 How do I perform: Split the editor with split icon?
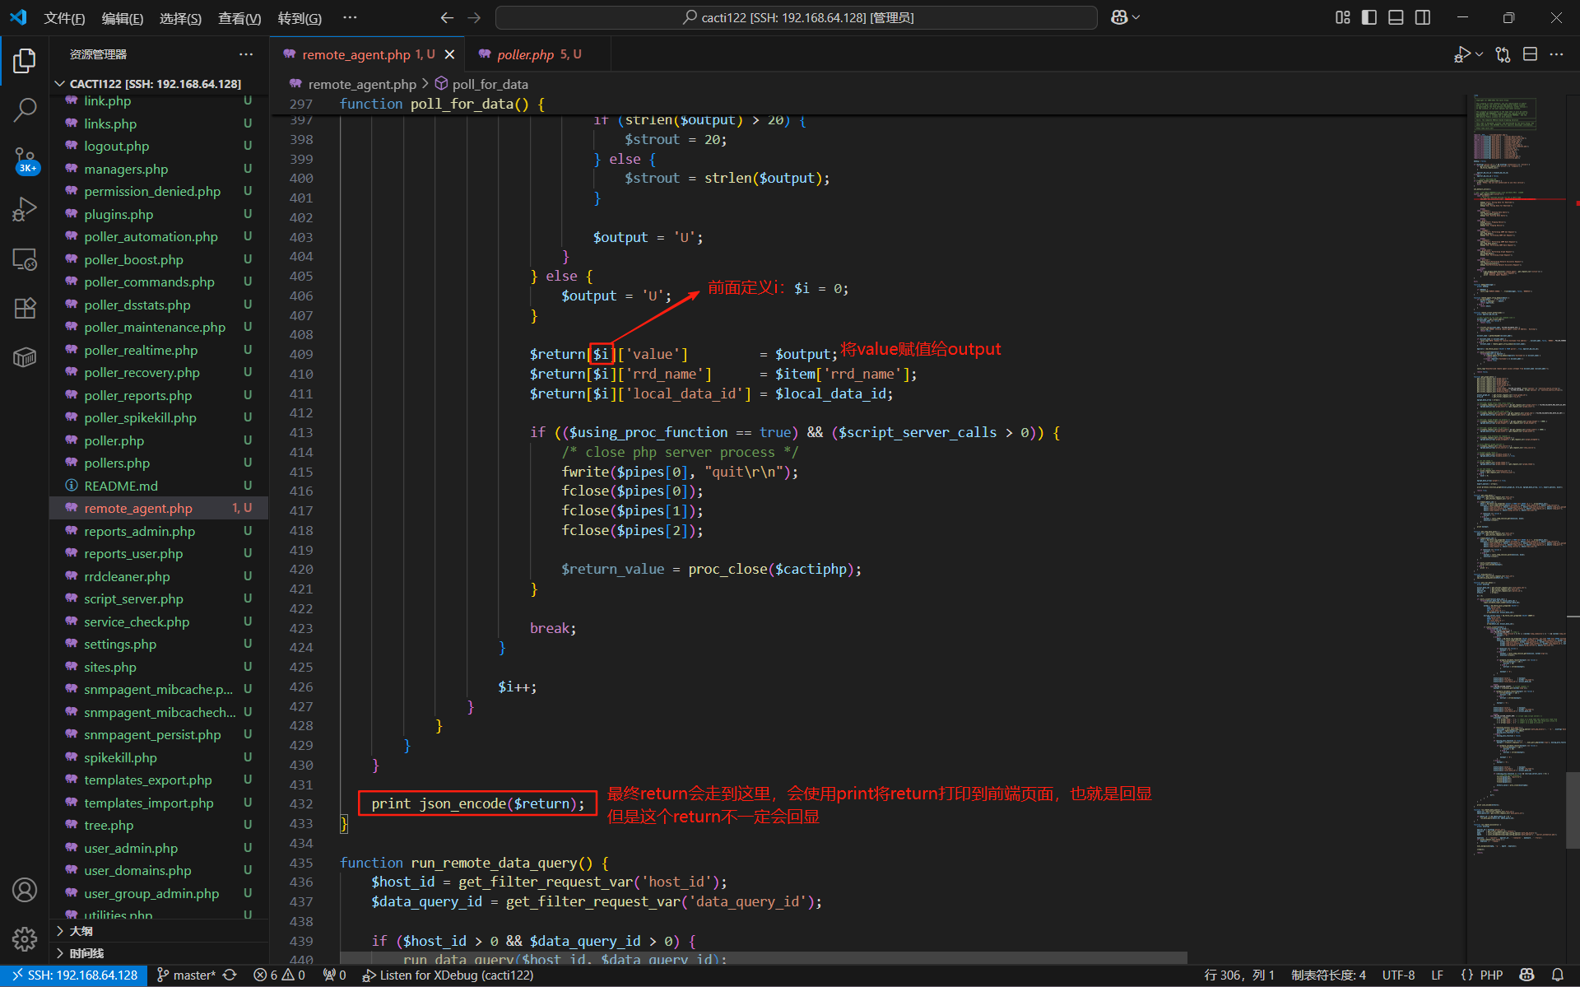point(1531,54)
